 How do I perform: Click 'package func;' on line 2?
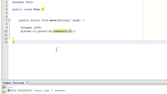[x=23, y=2]
